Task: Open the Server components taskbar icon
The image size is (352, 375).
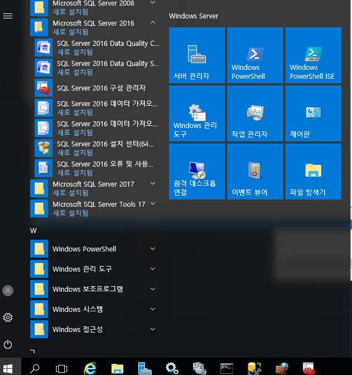Action: click(199, 368)
